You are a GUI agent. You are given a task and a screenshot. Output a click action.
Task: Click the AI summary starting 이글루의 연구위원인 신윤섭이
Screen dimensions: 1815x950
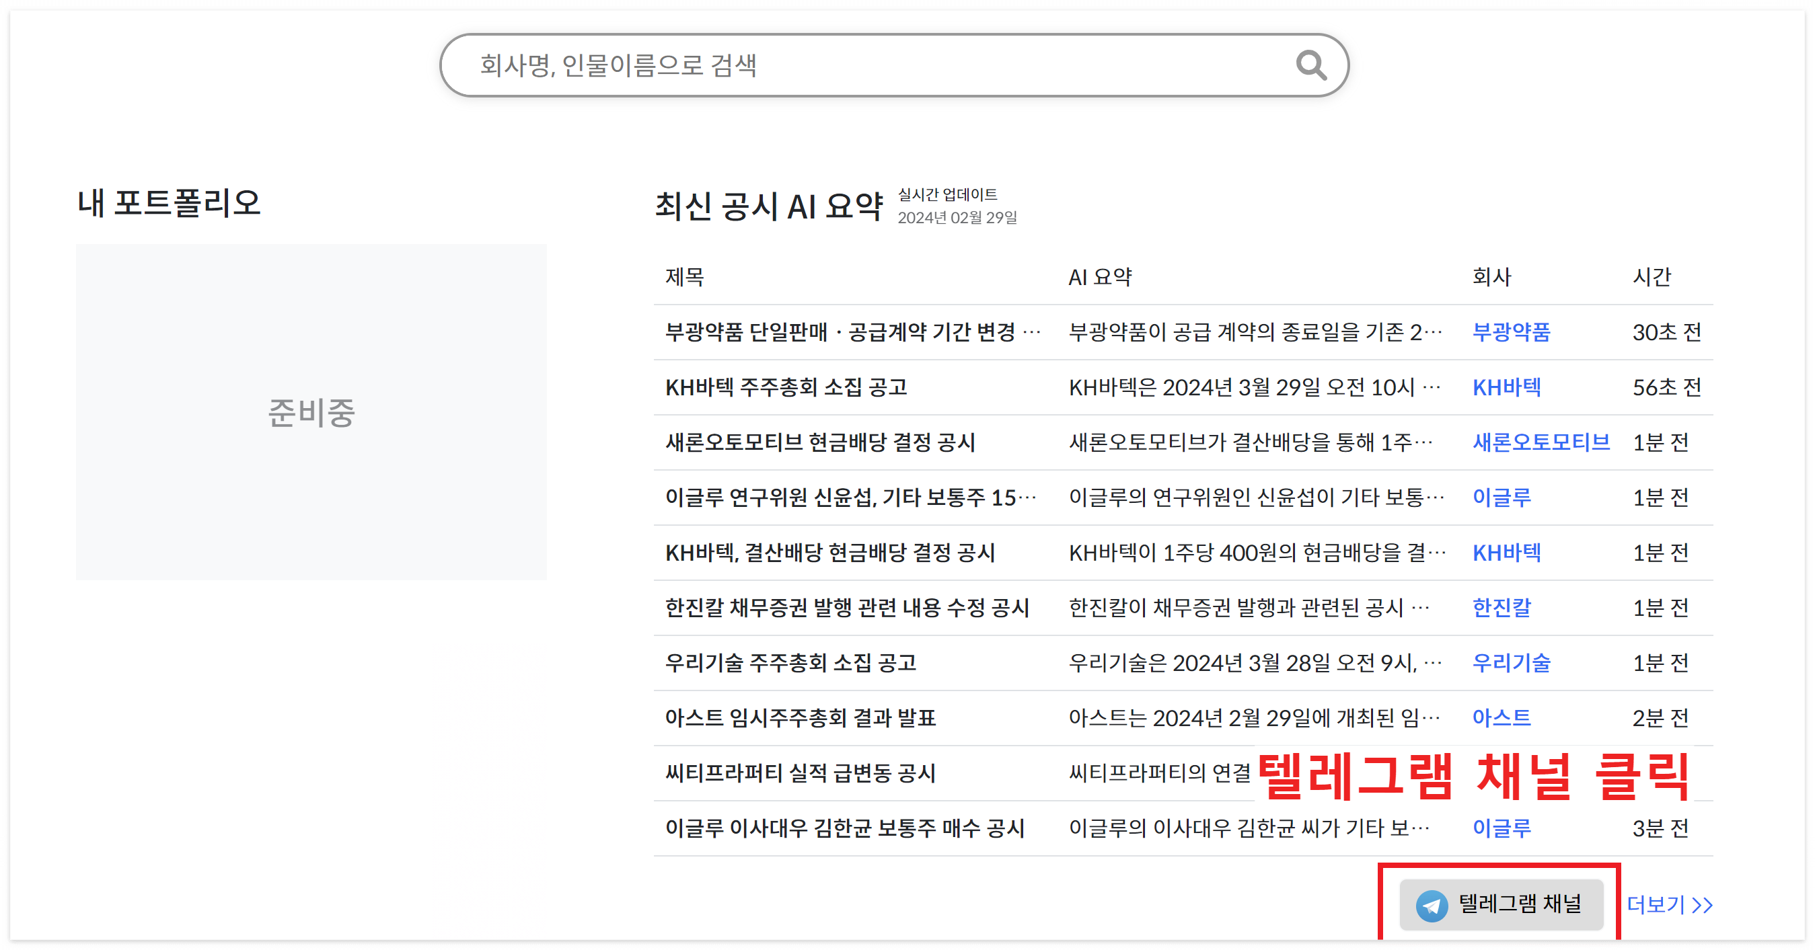(1256, 497)
